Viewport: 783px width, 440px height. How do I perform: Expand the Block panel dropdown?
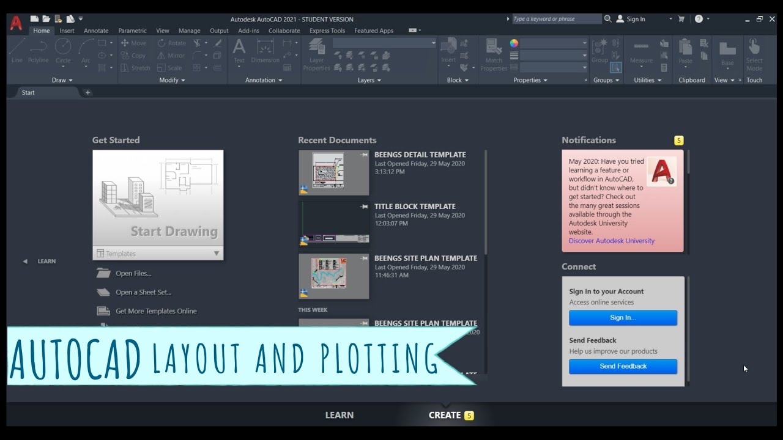[x=458, y=80]
